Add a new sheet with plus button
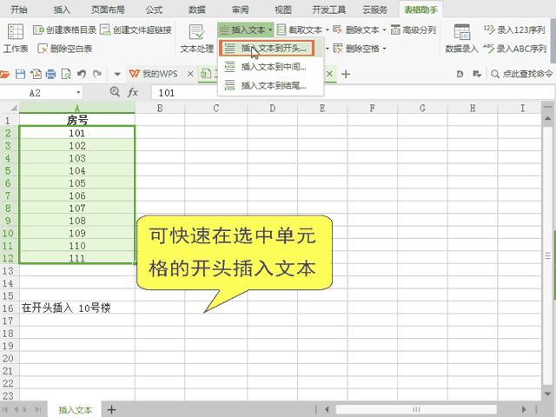Image resolution: width=556 pixels, height=417 pixels. coord(111,410)
